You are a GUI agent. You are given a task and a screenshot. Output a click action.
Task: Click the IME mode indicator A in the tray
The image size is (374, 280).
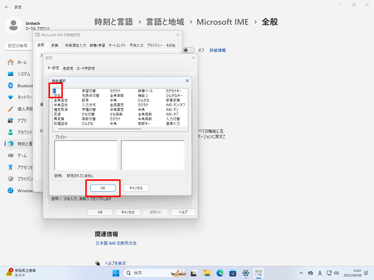(320, 273)
